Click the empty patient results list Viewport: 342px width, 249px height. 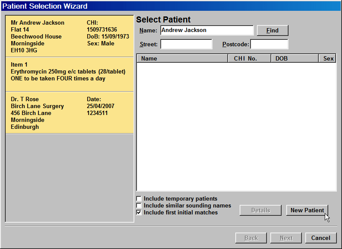click(x=236, y=126)
